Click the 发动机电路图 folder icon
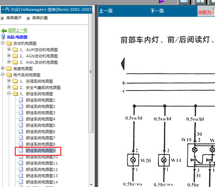Screen dimensions: 215x187 click(9, 43)
